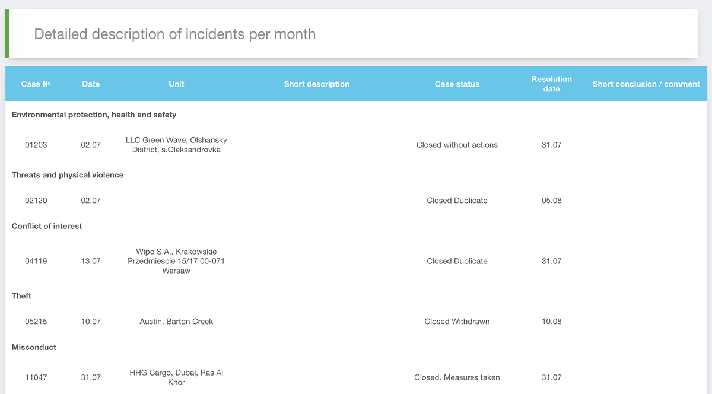Click the Misconduct group heading
Viewport: 712px width, 394px height.
[x=34, y=347]
